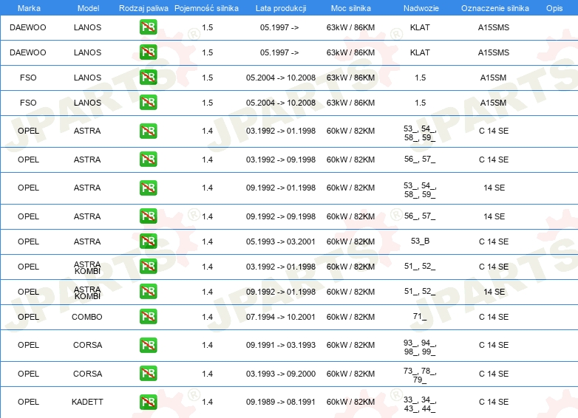Image resolution: width=578 pixels, height=418 pixels.
Task: Click the date cell 09.1989 -> 08.1991
Action: pos(281,402)
